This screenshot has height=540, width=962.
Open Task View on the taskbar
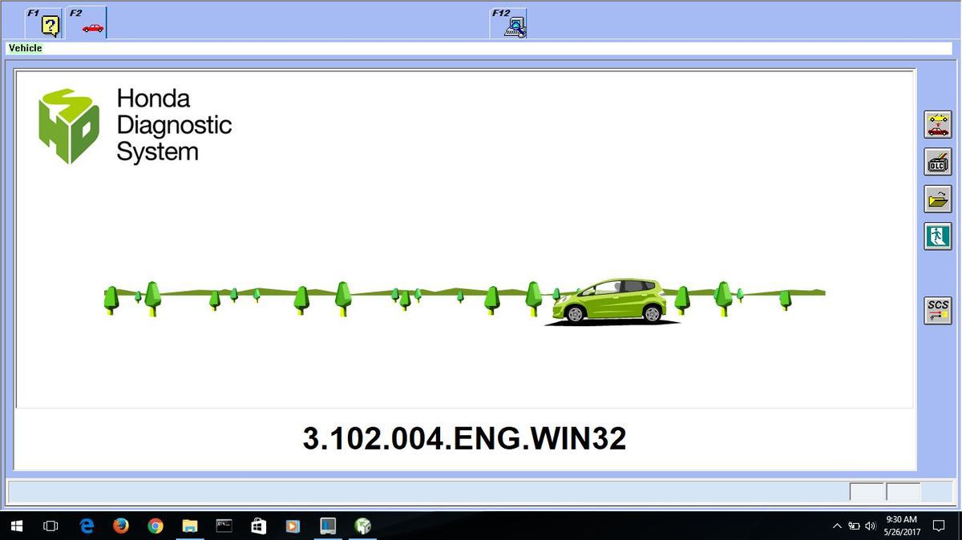[x=51, y=526]
